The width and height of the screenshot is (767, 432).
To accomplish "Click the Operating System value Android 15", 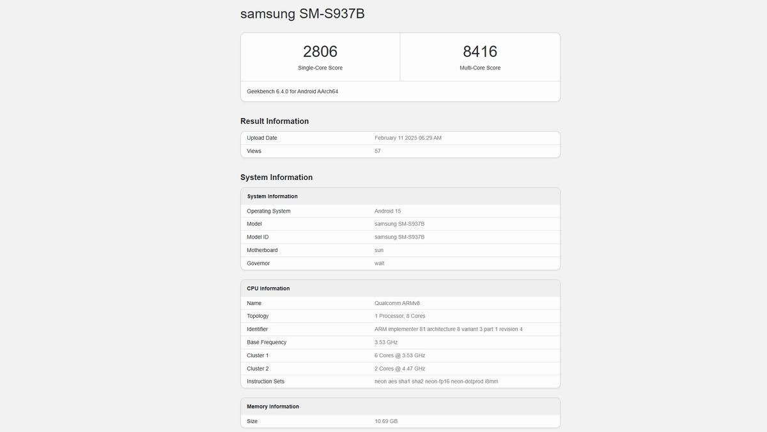I will [387, 211].
